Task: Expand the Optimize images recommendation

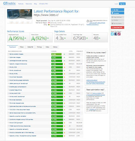Action: click(15, 57)
